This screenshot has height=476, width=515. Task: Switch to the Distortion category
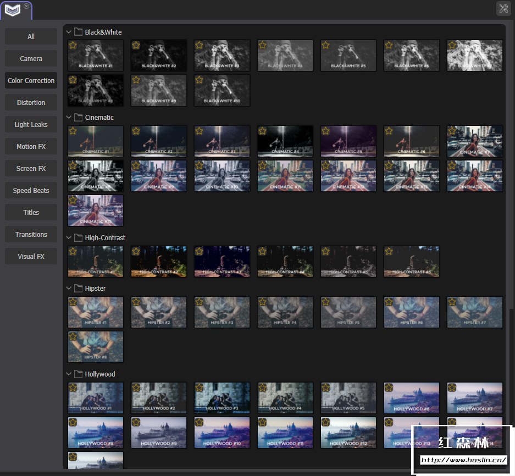pyautogui.click(x=31, y=102)
